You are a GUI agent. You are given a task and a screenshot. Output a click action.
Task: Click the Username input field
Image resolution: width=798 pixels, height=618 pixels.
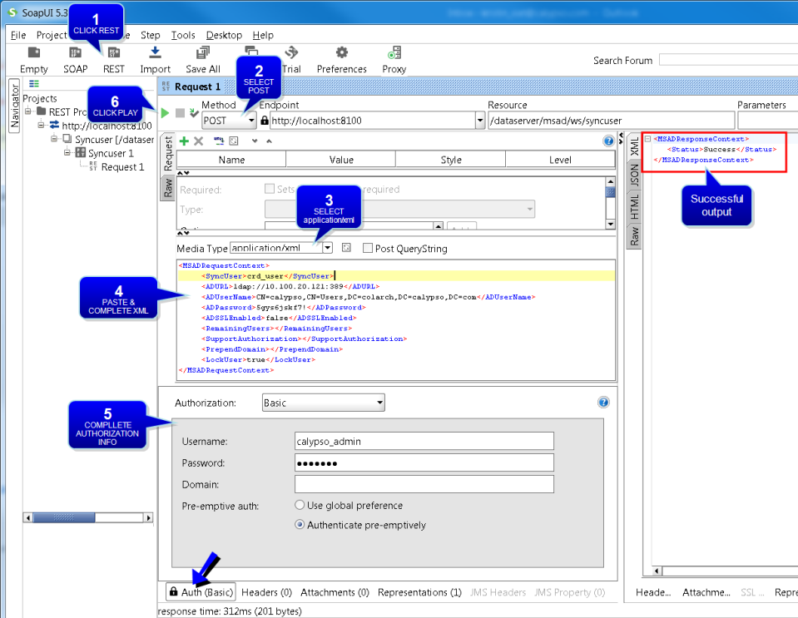point(424,441)
